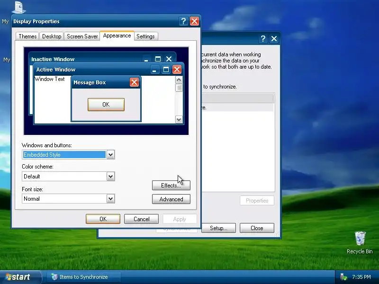The height and width of the screenshot is (284, 379).
Task: Click the Apply button
Action: (180, 219)
